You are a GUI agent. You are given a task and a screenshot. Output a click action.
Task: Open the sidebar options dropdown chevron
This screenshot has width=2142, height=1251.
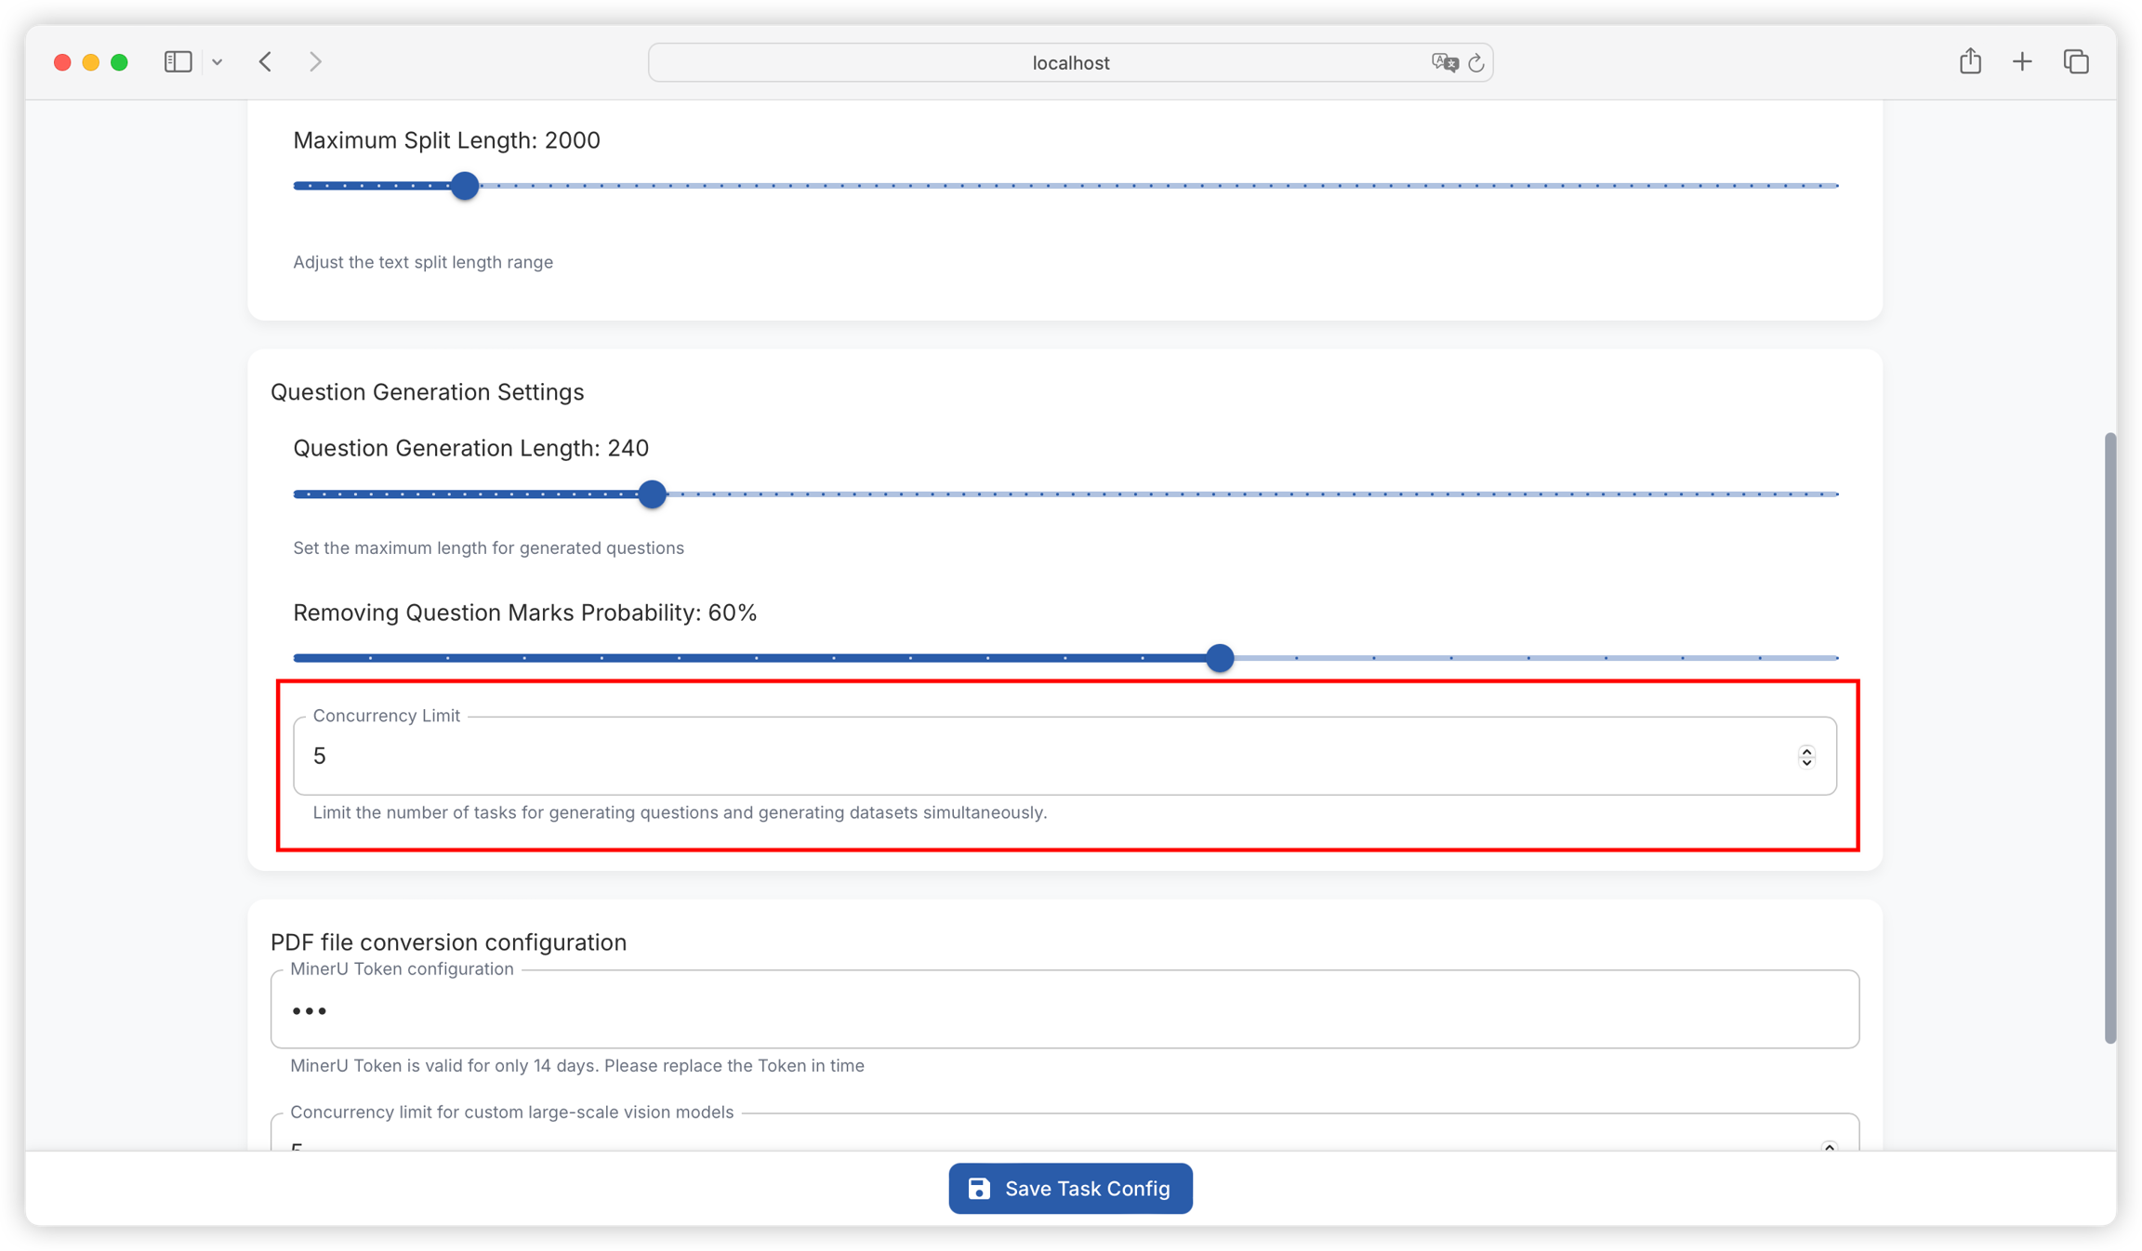click(217, 62)
